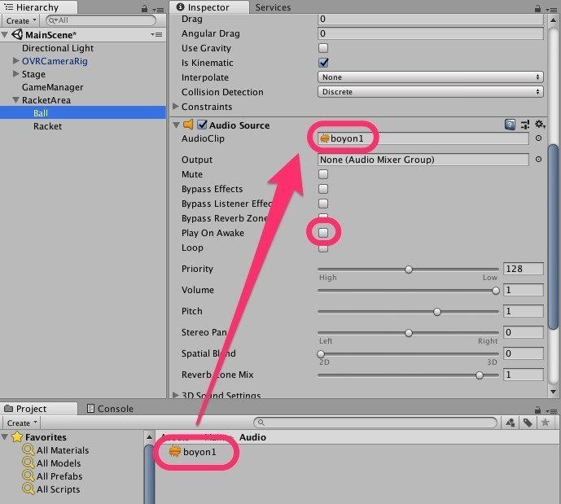The height and width of the screenshot is (504, 561).
Task: Toggle the Bypass Effects checkbox
Action: point(323,189)
